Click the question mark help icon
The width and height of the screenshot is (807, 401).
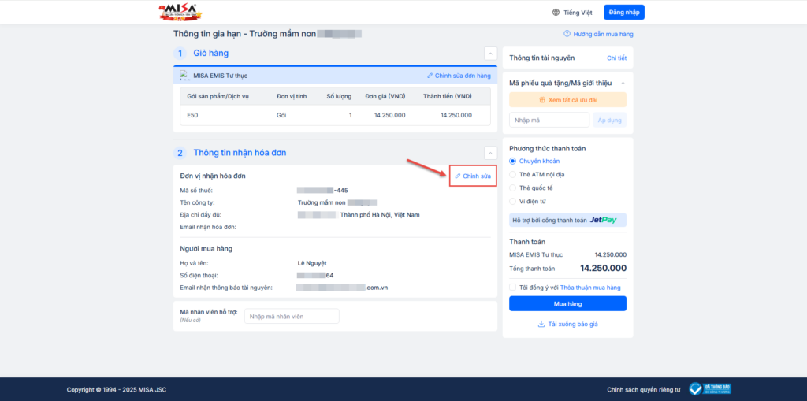(567, 34)
